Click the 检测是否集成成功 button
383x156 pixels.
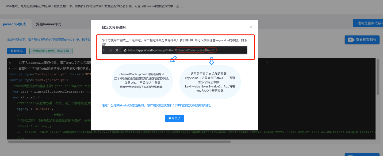[x=368, y=23]
